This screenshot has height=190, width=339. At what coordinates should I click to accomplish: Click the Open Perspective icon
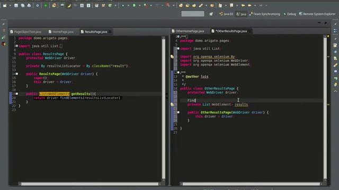click(x=211, y=14)
